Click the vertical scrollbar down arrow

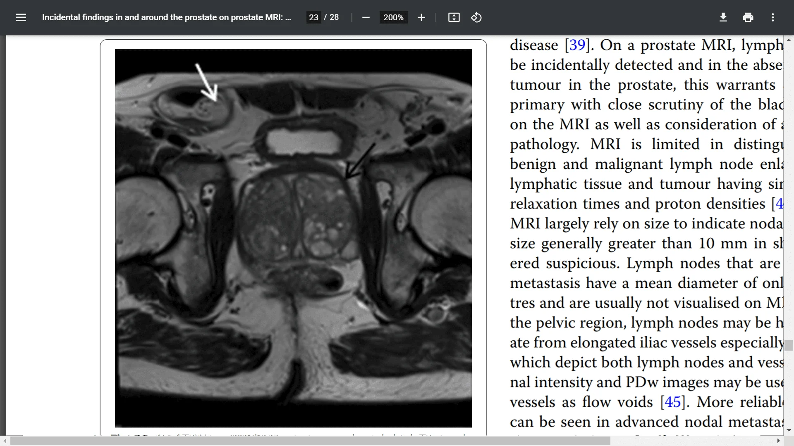(x=789, y=430)
